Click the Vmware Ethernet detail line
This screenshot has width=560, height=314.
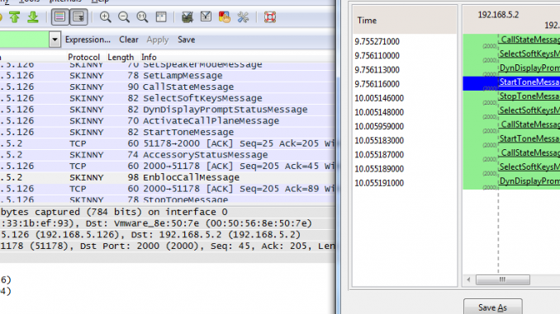pyautogui.click(x=168, y=223)
